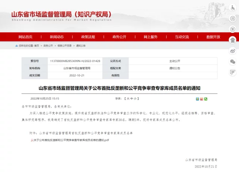Open the WeChat chat bubbles sidebar icon
The height and width of the screenshot is (174, 239).
point(233,62)
